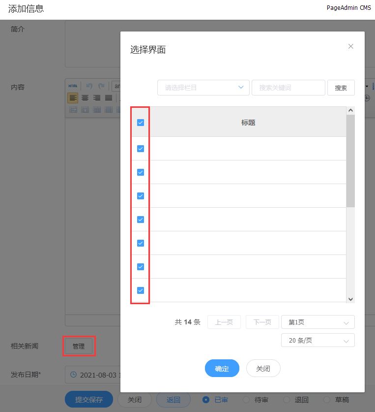Open the 20 条/页 page size dropdown

tap(317, 340)
